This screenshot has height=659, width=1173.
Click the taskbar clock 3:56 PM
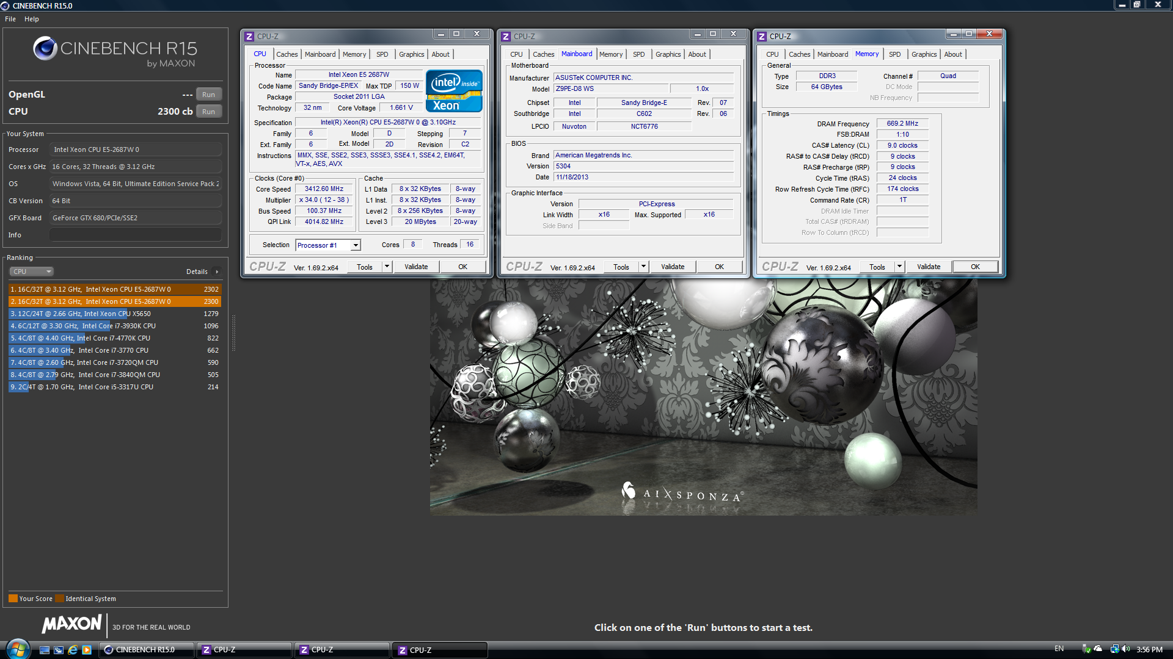pos(1149,650)
